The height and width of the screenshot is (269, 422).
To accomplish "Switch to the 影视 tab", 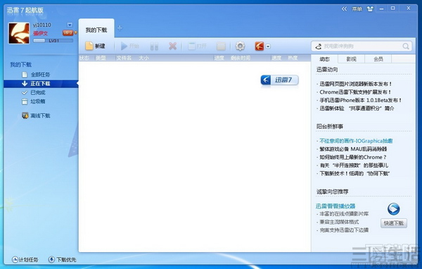I will [x=351, y=58].
